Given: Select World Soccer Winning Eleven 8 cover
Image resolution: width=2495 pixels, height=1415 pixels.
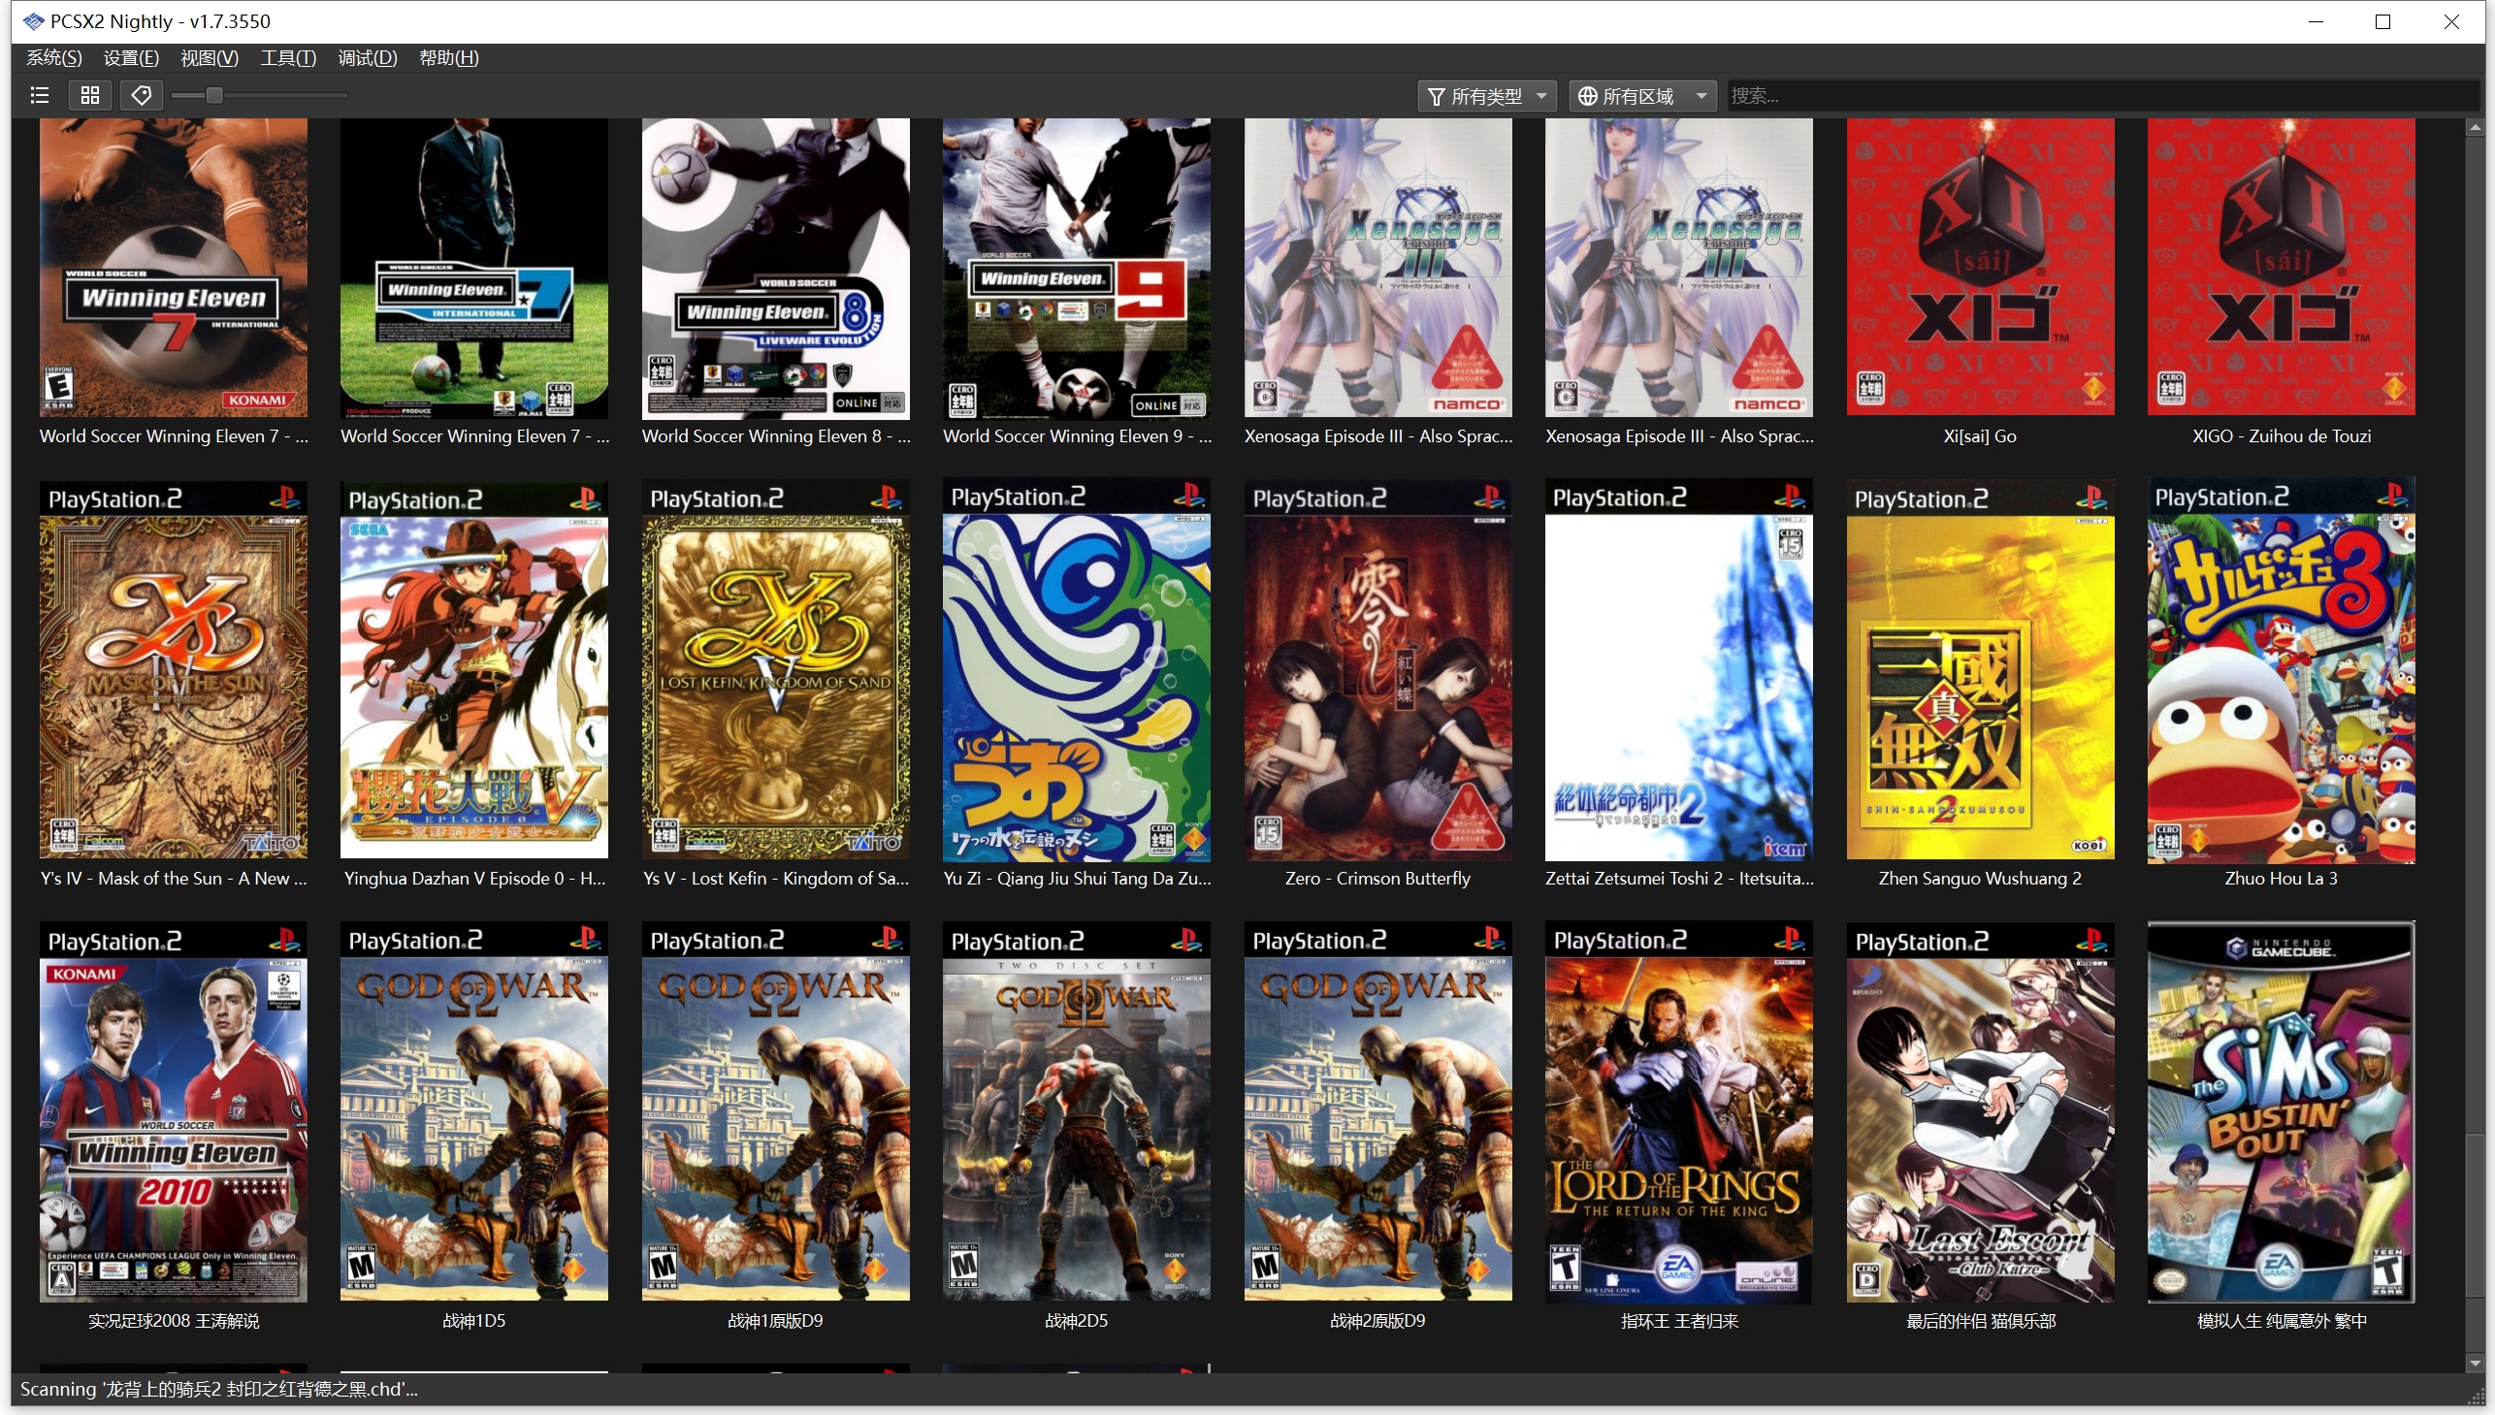Looking at the screenshot, I should click(776, 269).
